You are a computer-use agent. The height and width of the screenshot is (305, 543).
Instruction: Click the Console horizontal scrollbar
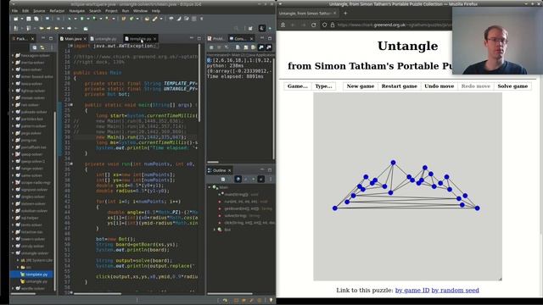coord(213,162)
